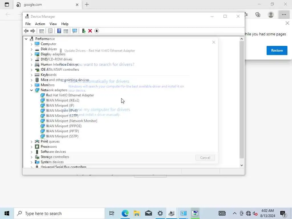Expand the Display adapters node
This screenshot has height=219, width=292.
click(31, 54)
